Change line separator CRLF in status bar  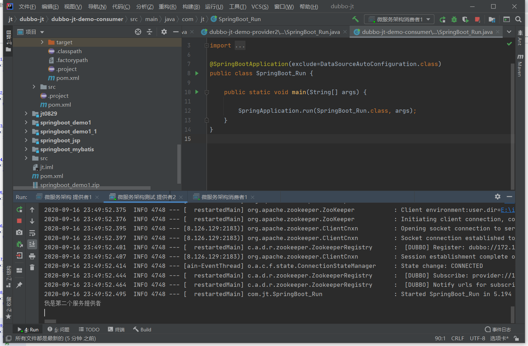coord(458,338)
